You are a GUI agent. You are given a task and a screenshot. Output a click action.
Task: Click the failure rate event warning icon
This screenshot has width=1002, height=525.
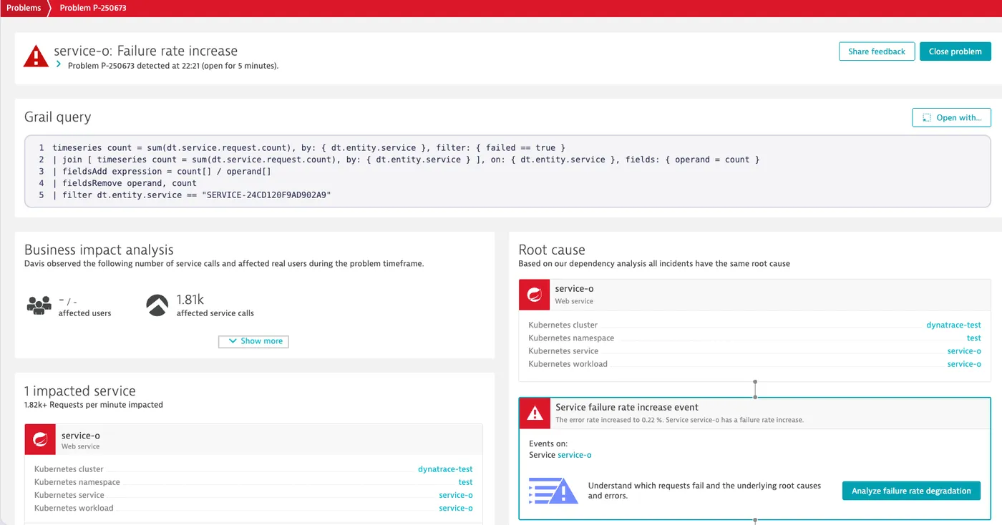tap(534, 413)
